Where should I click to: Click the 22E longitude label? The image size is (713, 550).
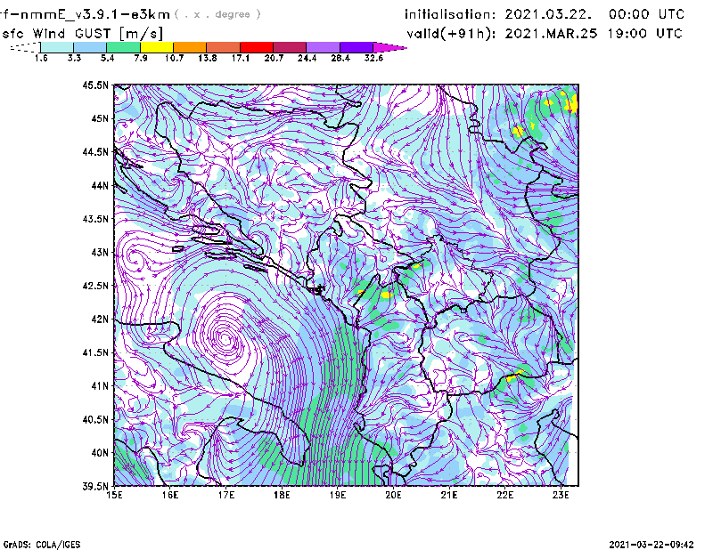(x=504, y=495)
